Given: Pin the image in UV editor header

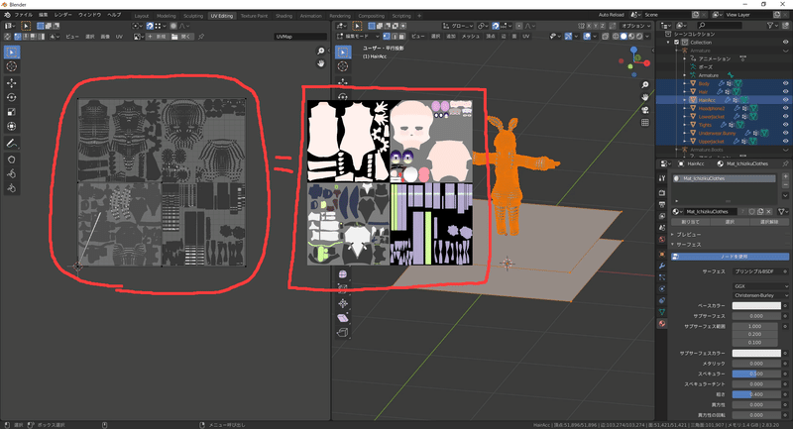Looking at the screenshot, I should (201, 37).
